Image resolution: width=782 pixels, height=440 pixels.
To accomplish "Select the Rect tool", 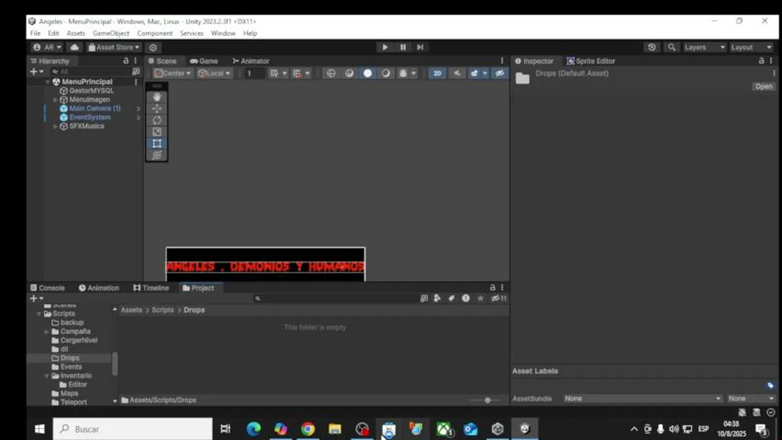I will [157, 144].
